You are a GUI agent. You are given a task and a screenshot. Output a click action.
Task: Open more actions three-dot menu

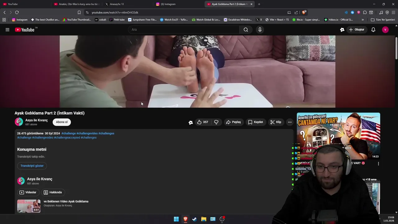tap(289, 122)
